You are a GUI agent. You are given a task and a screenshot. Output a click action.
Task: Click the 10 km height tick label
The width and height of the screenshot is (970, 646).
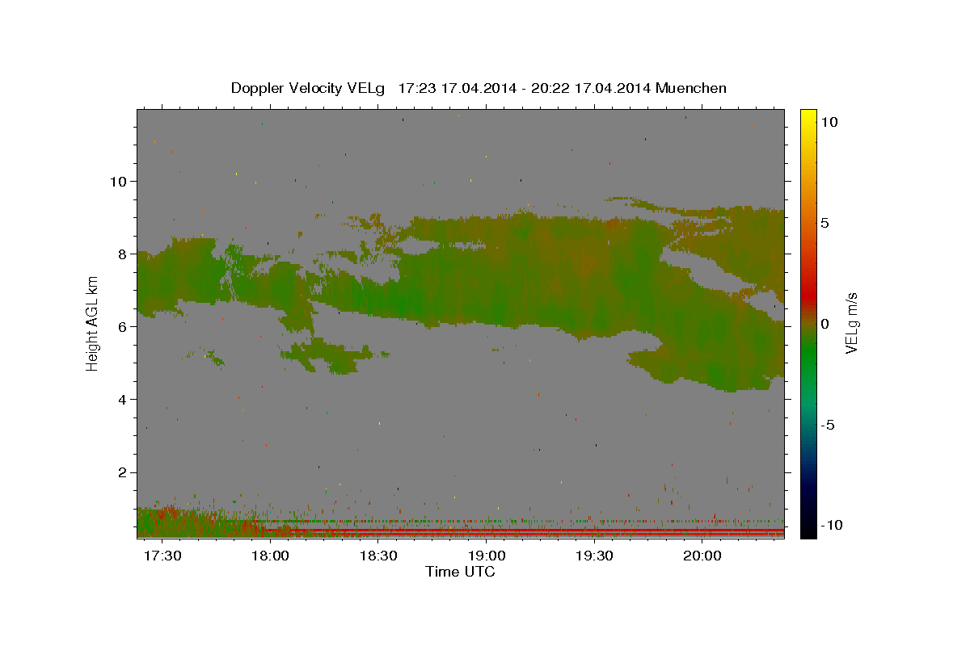tap(118, 181)
